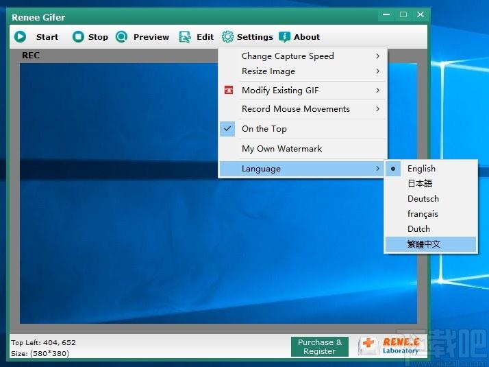The width and height of the screenshot is (489, 367).
Task: Click the Preview magnifier icon
Action: 121,37
